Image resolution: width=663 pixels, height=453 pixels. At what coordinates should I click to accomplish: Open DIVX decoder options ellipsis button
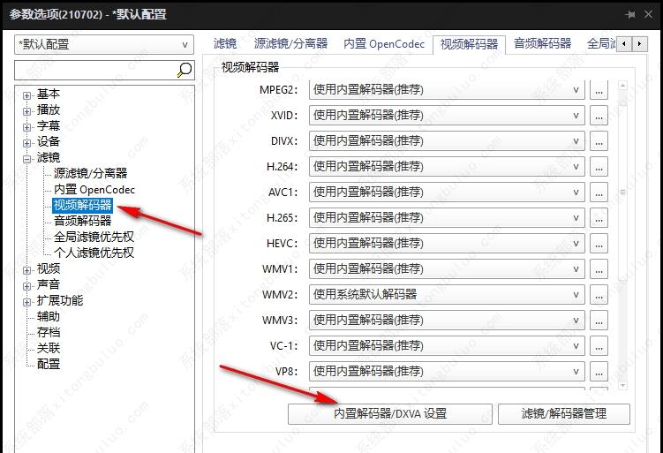point(599,141)
